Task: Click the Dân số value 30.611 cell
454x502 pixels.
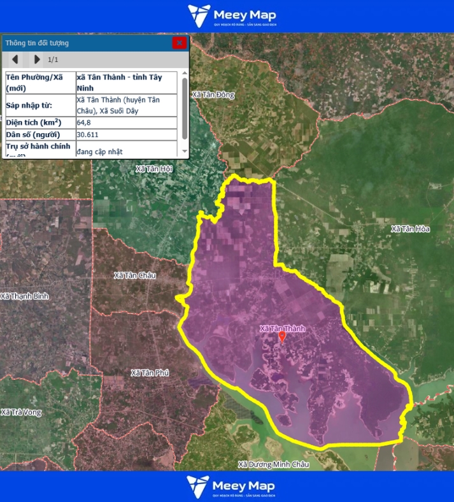Action: pos(126,135)
